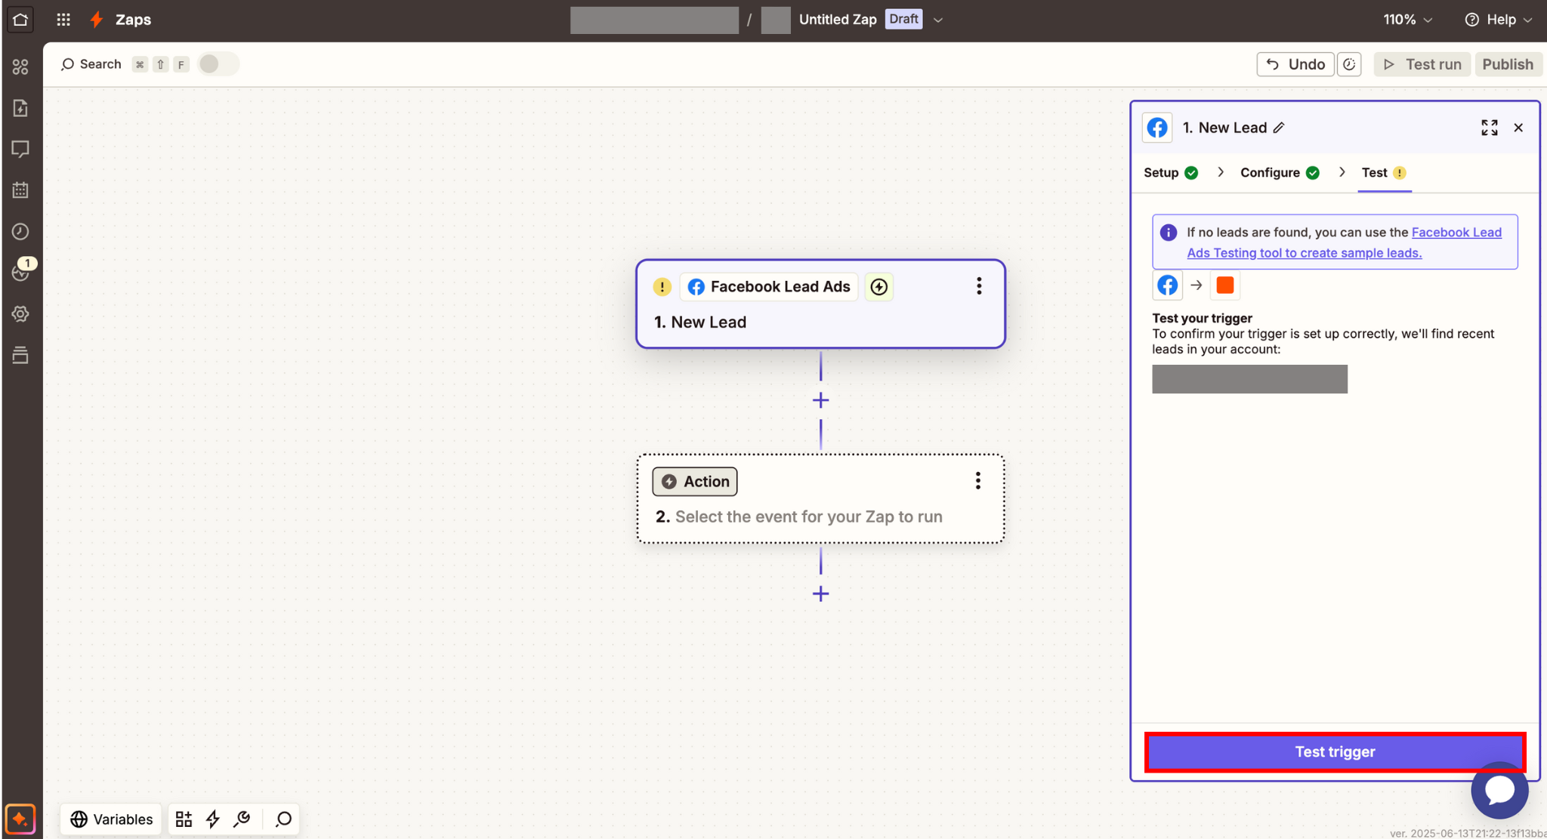This screenshot has width=1547, height=839.
Task: Open Facebook Lead Ads Testing tool link
Action: [1344, 242]
